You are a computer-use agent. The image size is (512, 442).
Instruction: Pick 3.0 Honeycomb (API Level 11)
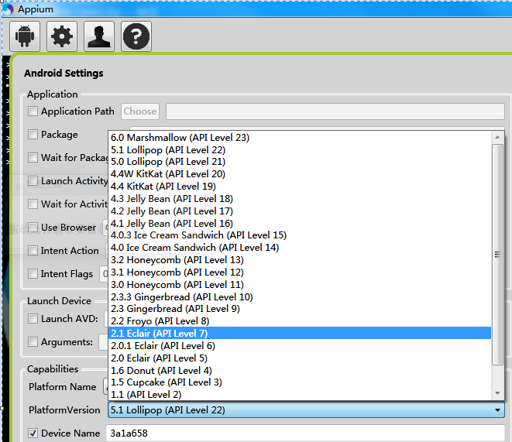click(300, 285)
